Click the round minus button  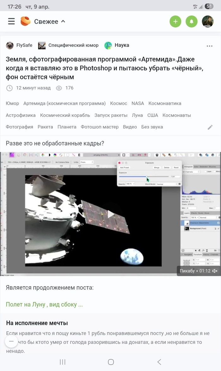[11, 341]
